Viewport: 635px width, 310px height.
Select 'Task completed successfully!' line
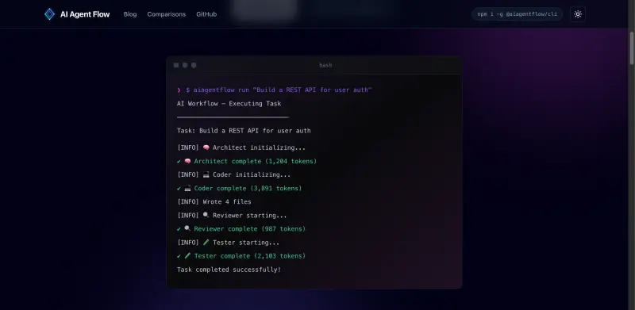click(229, 270)
